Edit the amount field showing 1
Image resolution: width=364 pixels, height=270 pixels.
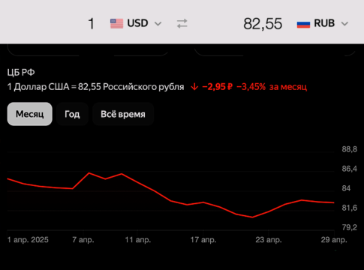(x=91, y=24)
